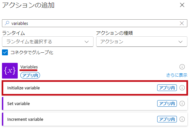Image resolution: width=190 pixels, height=128 pixels.
Task: Clear the variables search text
Action: (x=182, y=23)
